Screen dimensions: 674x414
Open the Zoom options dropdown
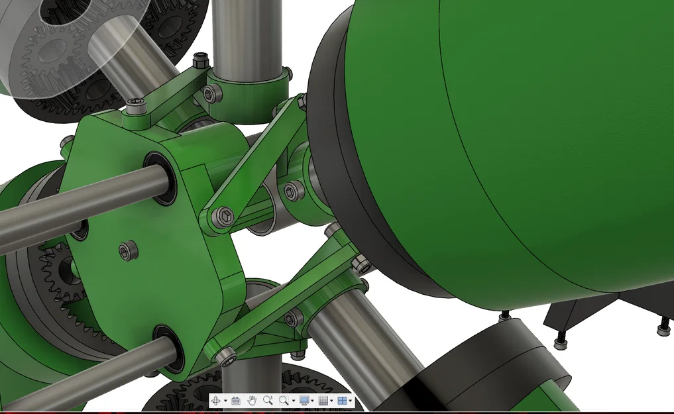[294, 400]
